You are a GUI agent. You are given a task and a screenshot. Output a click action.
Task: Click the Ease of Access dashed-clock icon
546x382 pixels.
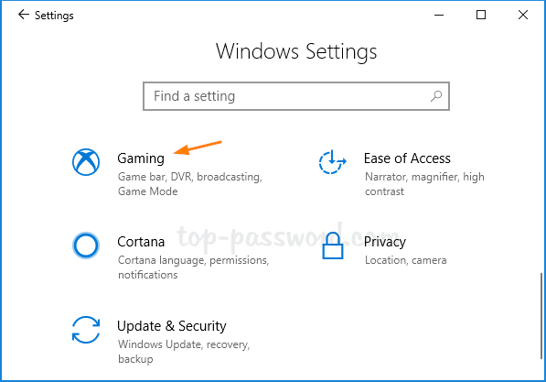[x=333, y=162]
